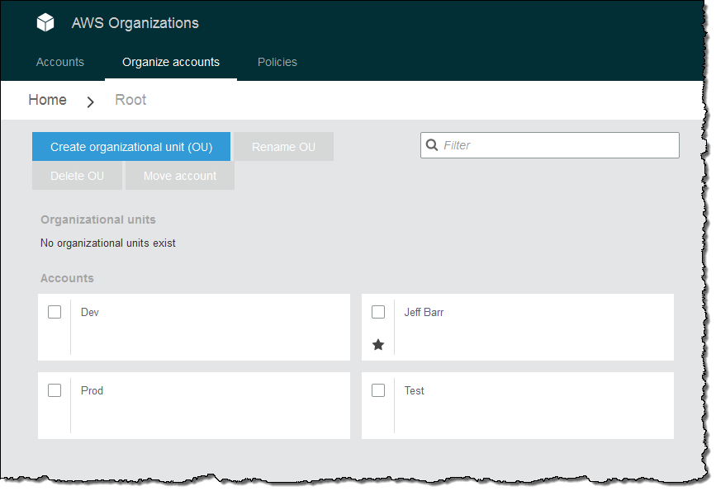Go to Home in the breadcrumb
Image resolution: width=716 pixels, height=491 pixels.
pyautogui.click(x=47, y=100)
